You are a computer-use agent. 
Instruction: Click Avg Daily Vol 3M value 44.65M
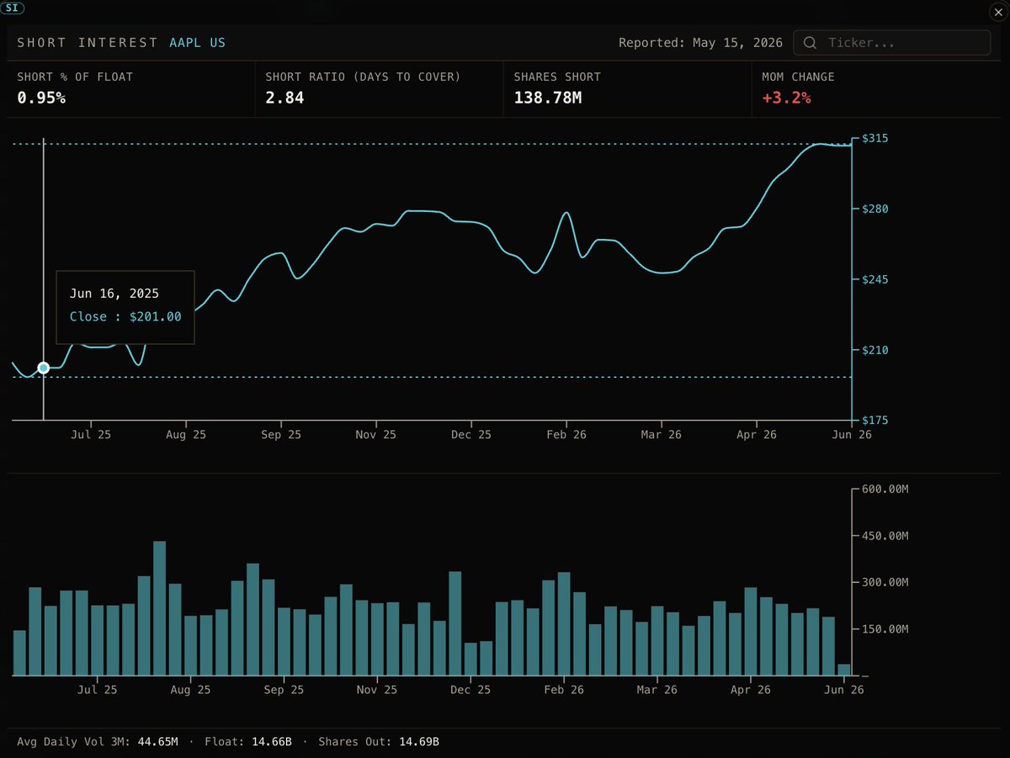coord(157,742)
